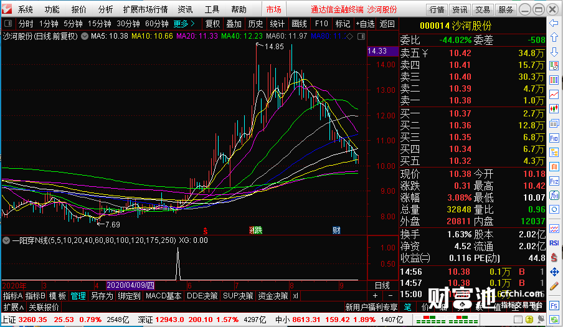Click the panel icon left of 分时
The height and width of the screenshot is (327, 563).
click(8, 24)
